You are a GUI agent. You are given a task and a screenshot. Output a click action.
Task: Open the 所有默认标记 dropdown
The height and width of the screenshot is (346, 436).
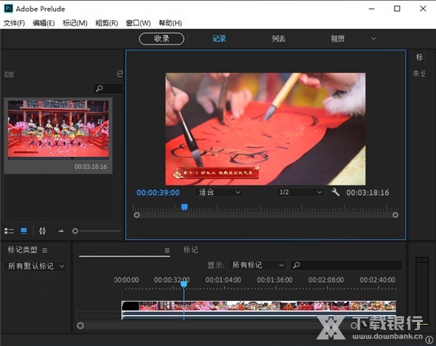pyautogui.click(x=36, y=266)
